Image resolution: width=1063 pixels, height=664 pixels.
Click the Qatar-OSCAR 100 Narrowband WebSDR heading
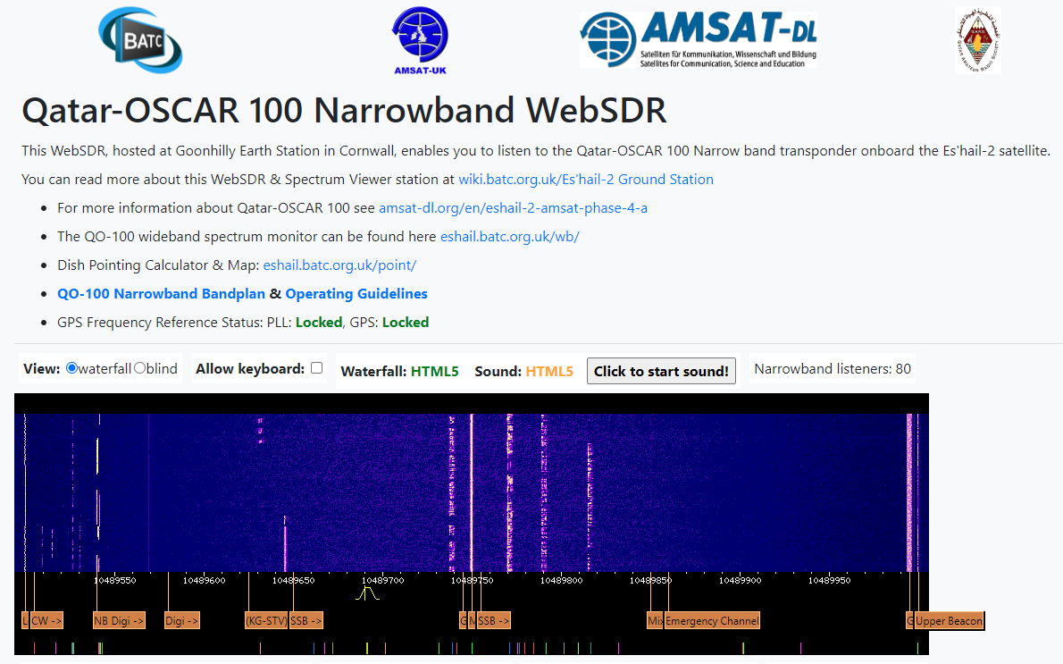[x=345, y=110]
